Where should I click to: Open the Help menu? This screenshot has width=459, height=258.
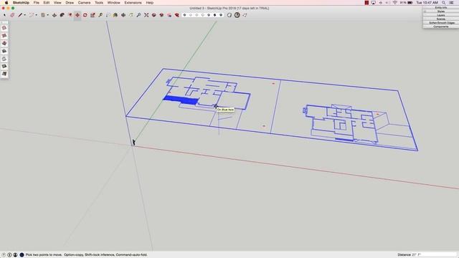[x=150, y=3]
